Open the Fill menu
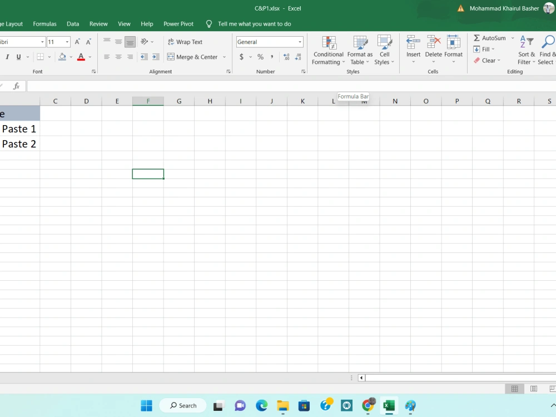The width and height of the screenshot is (556, 417). point(484,49)
